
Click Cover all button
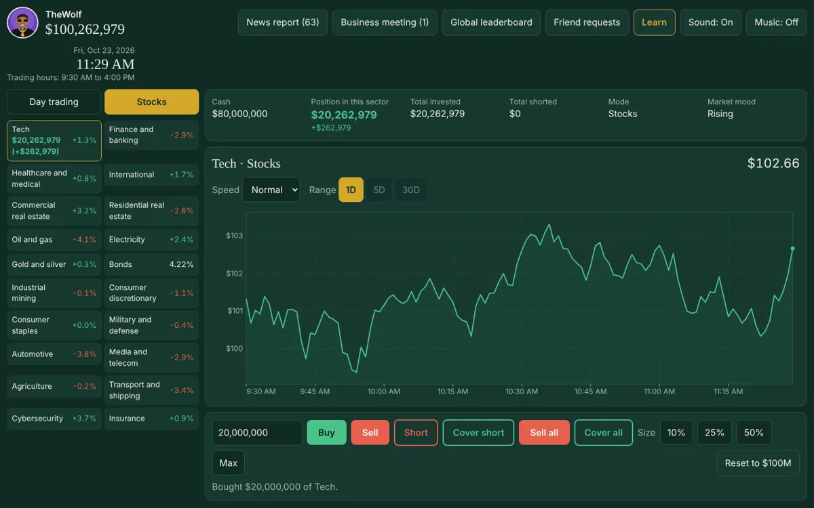click(604, 433)
